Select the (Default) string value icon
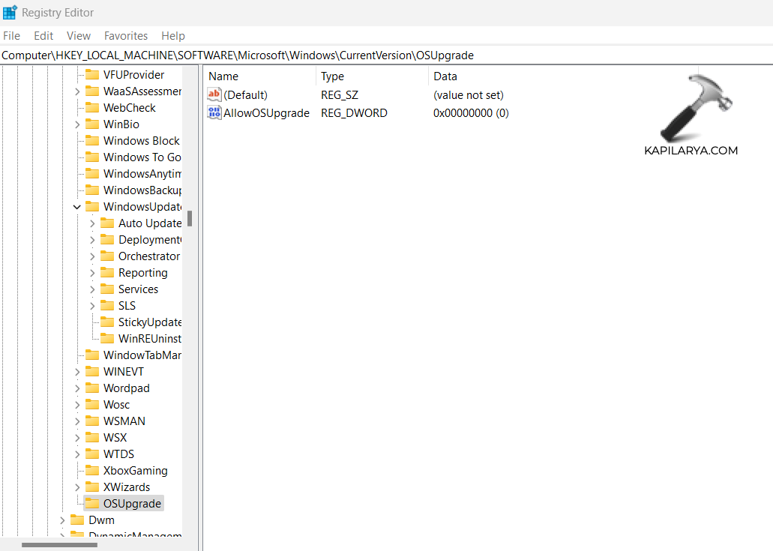Image resolution: width=773 pixels, height=551 pixels. (214, 94)
